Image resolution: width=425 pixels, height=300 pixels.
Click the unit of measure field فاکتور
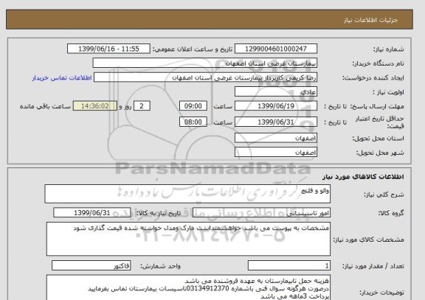(91, 265)
